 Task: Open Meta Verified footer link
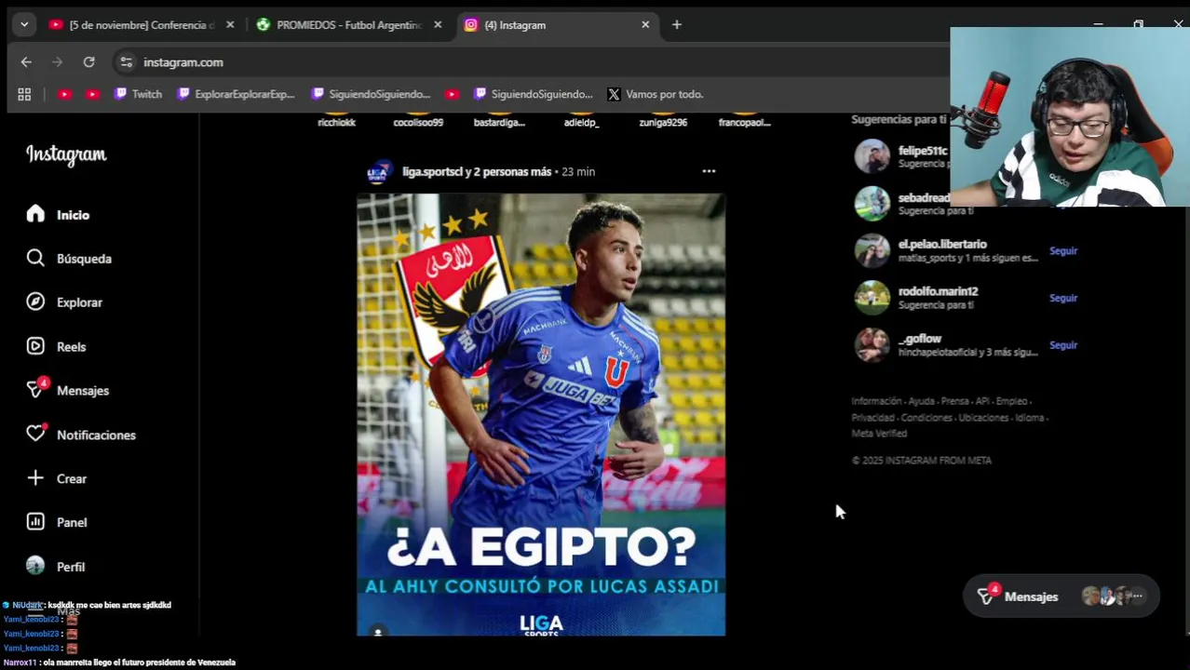pyautogui.click(x=879, y=434)
